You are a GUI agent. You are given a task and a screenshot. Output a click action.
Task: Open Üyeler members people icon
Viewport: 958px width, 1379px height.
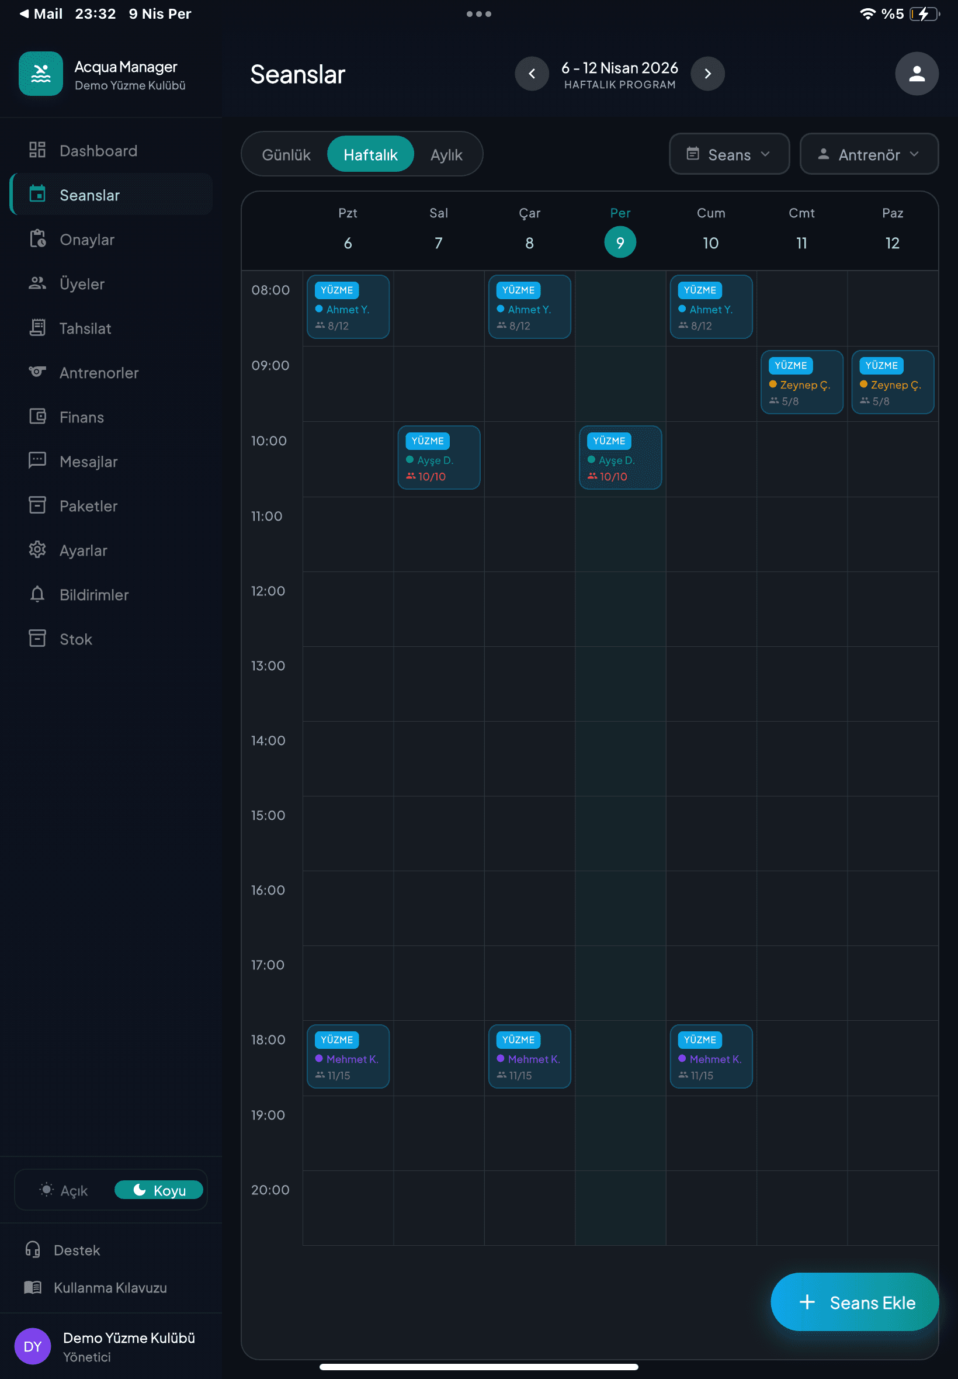[37, 283]
